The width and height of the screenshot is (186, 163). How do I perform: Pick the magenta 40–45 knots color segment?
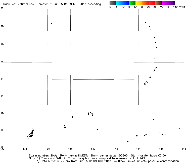[165, 3]
